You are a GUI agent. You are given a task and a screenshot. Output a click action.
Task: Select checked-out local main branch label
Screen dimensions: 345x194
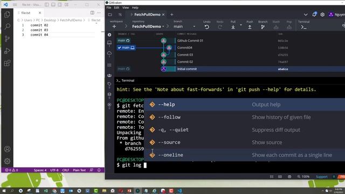point(126,47)
